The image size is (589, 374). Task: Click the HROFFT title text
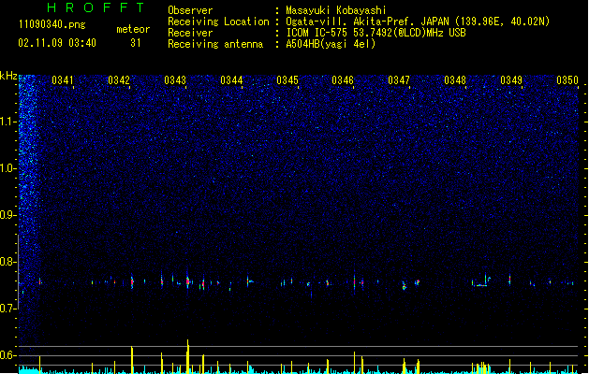point(96,7)
